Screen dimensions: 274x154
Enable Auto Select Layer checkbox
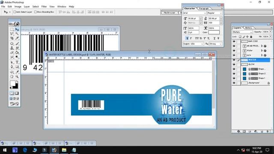(15, 12)
